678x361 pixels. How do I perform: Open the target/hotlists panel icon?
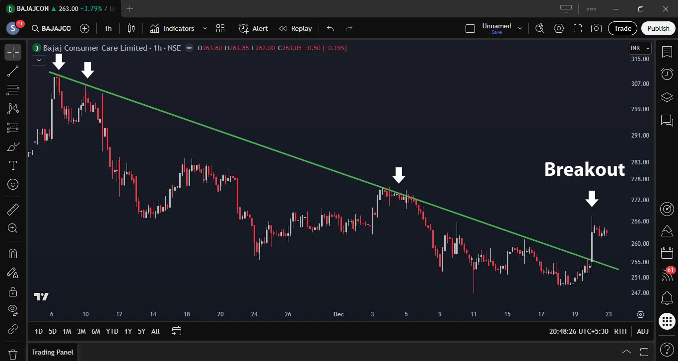[667, 209]
